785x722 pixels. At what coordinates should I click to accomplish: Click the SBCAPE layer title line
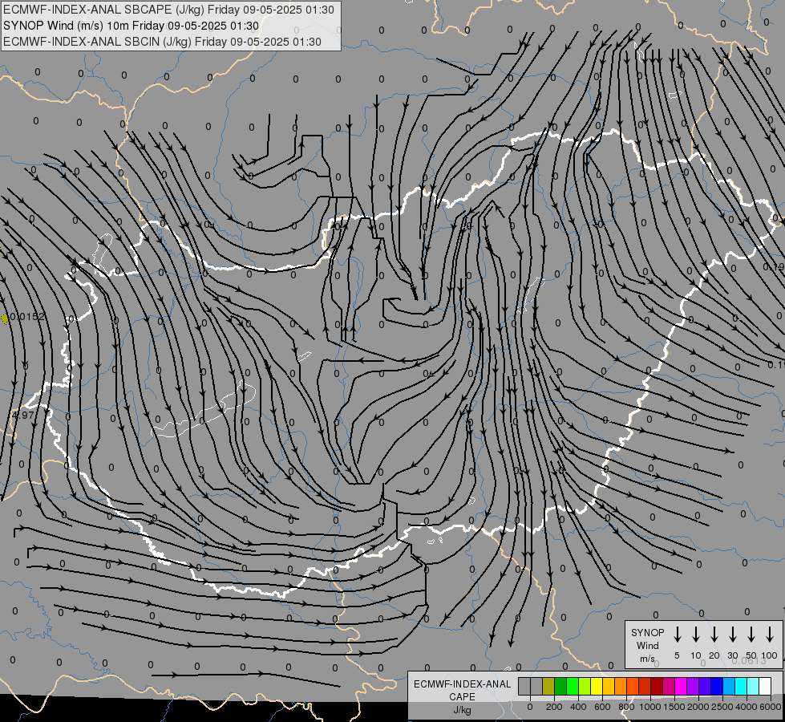[168, 10]
